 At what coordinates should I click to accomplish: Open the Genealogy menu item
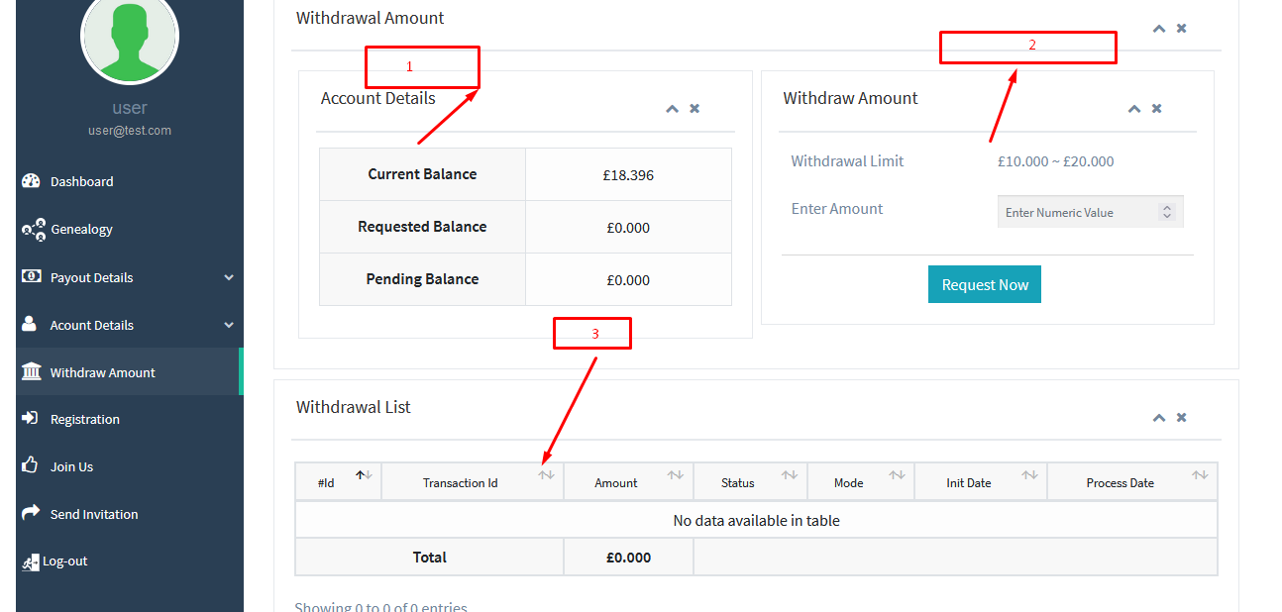click(81, 229)
